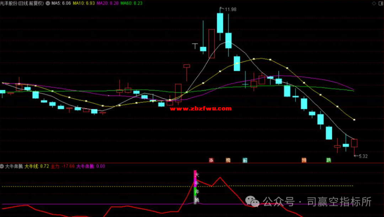Screen dimensions: 384x217
Task: Click the purple 大牛奔腾: 0.00 value
Action: [x=91, y=166]
